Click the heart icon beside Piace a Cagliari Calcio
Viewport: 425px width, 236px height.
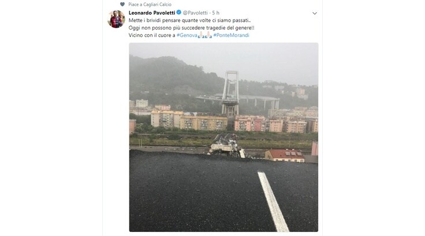122,5
